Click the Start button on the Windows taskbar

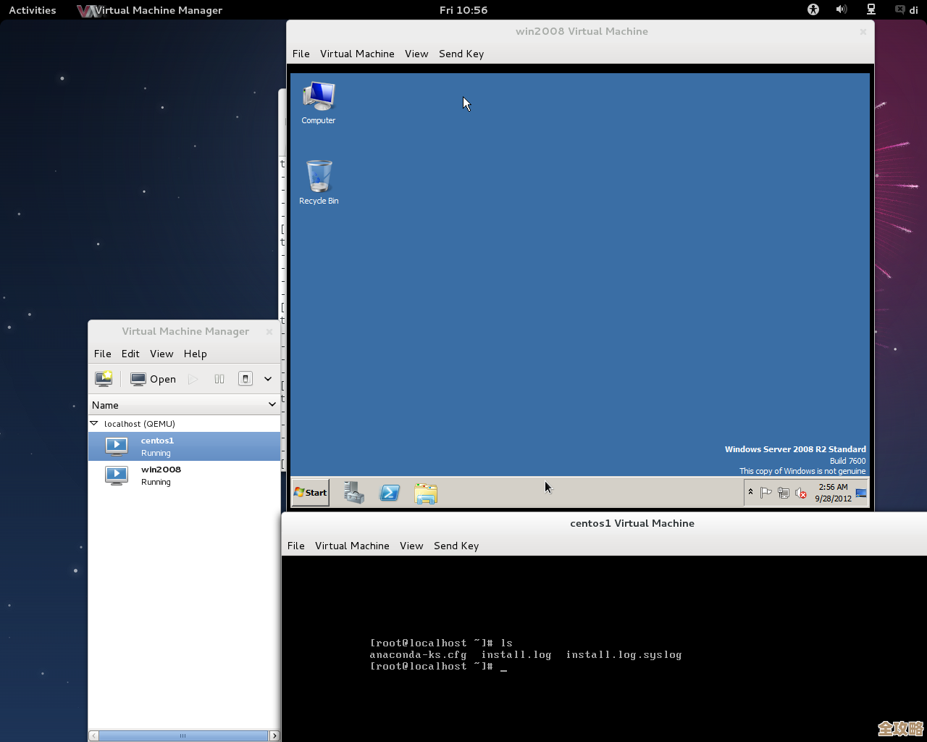click(x=309, y=493)
